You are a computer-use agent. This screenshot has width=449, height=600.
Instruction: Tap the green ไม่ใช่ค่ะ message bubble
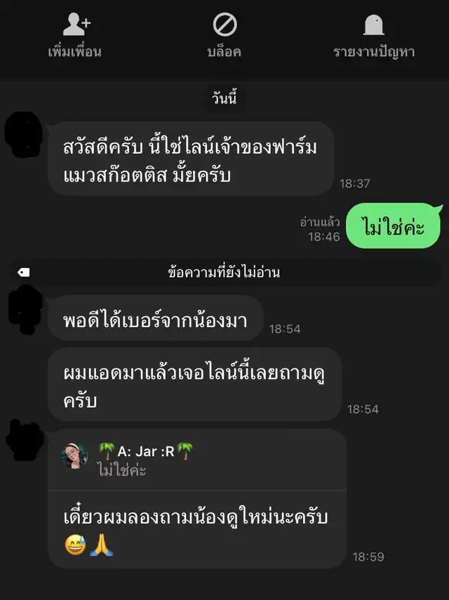[x=394, y=226]
